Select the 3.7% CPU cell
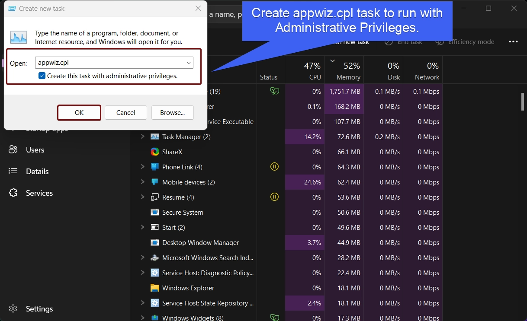This screenshot has height=321, width=527. tap(305, 242)
